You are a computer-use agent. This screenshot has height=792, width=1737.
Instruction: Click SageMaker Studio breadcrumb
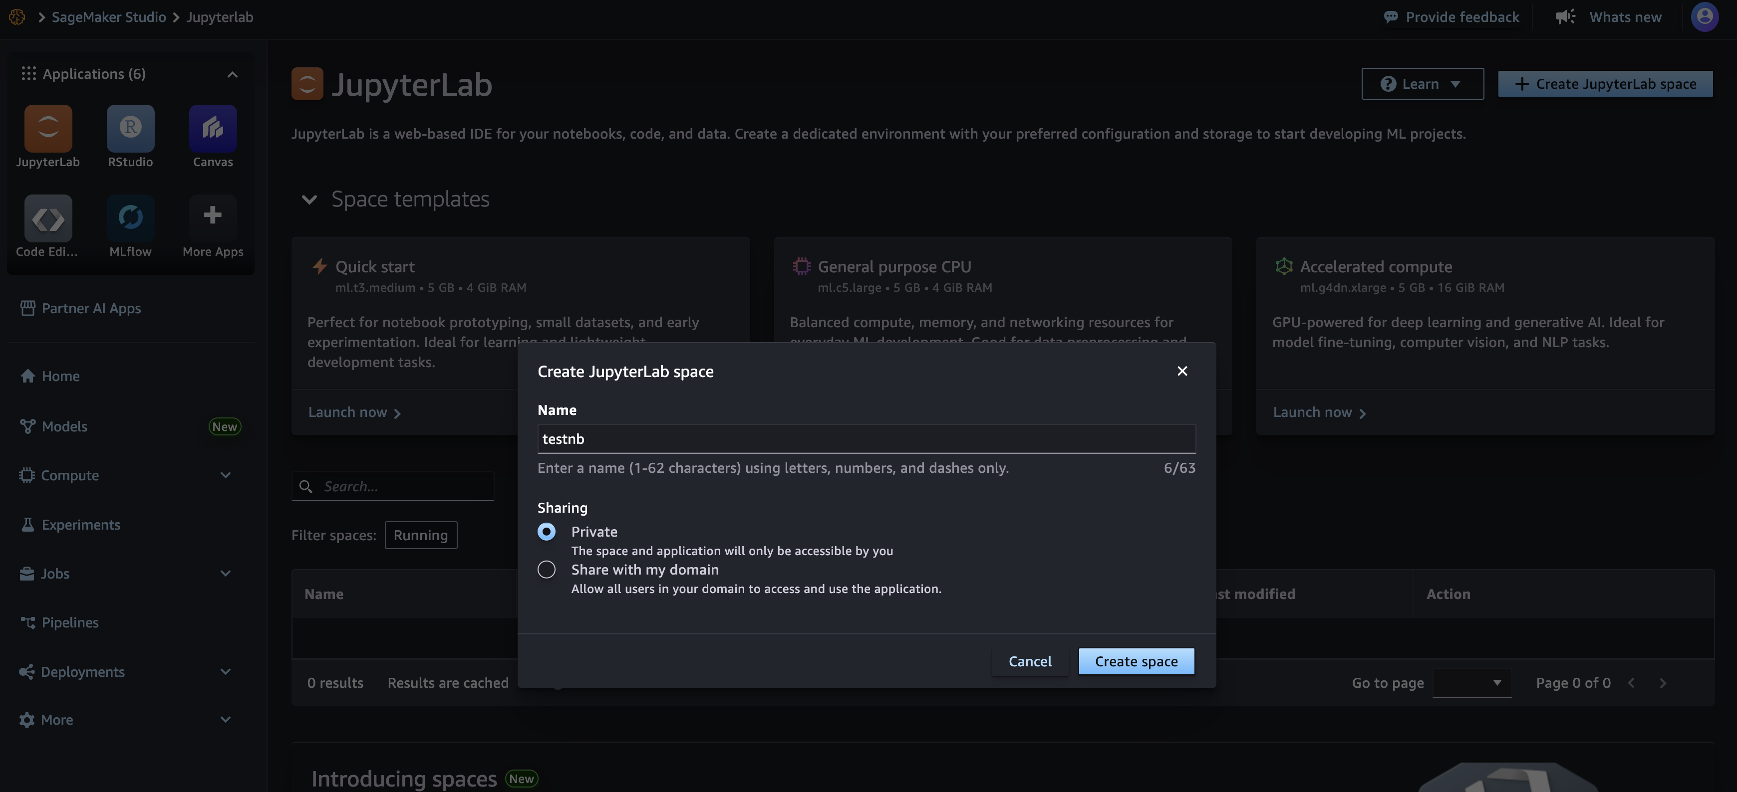click(x=109, y=17)
